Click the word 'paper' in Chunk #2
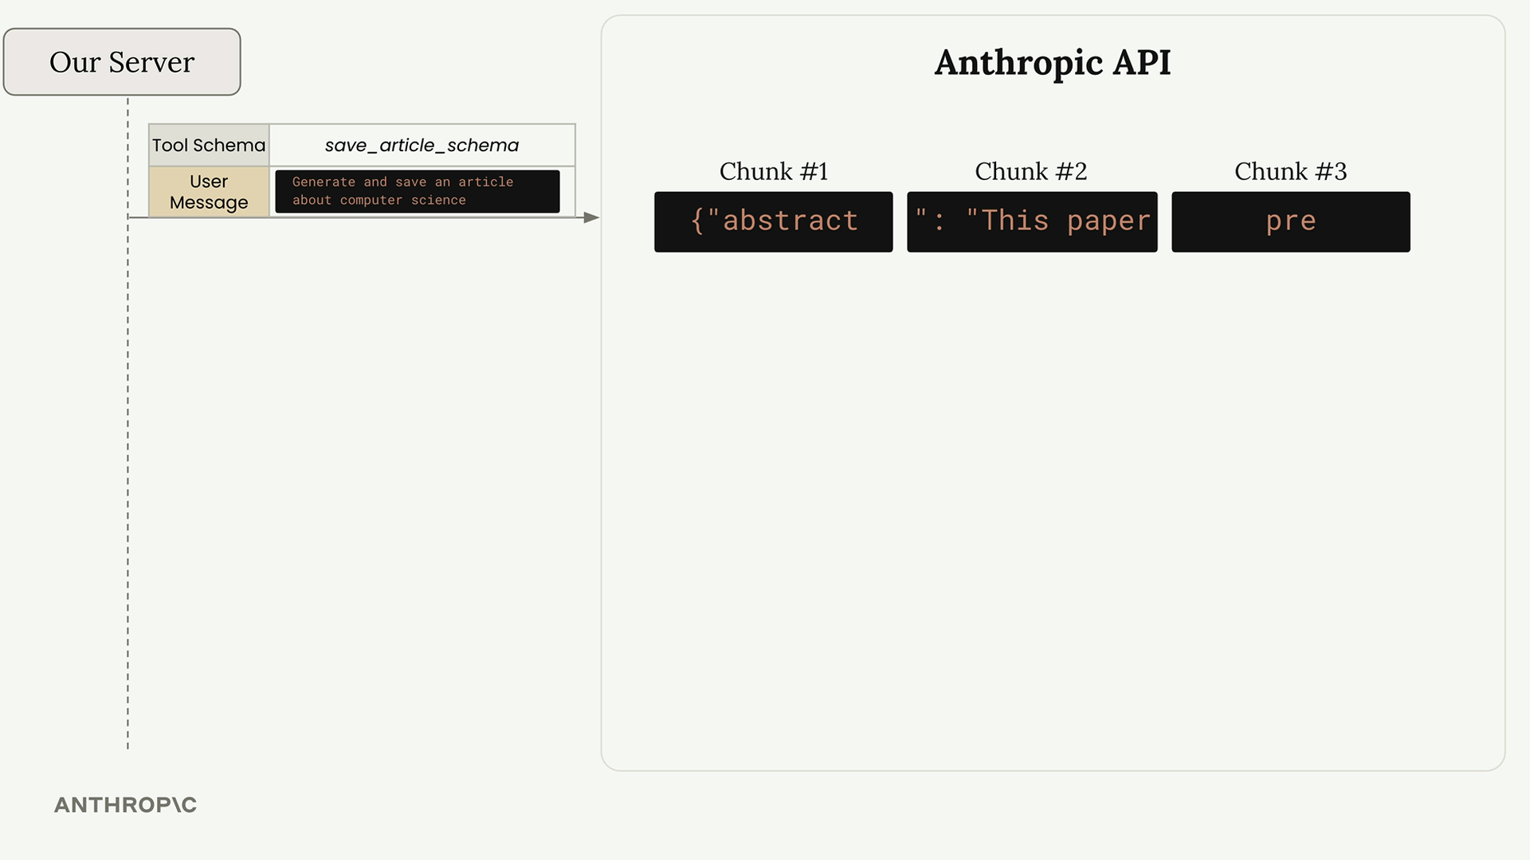The height and width of the screenshot is (860, 1530). tap(1108, 221)
